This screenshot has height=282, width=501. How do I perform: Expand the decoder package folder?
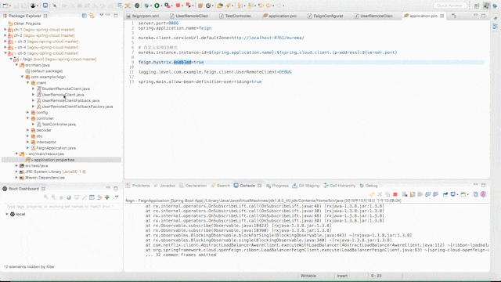(28, 130)
